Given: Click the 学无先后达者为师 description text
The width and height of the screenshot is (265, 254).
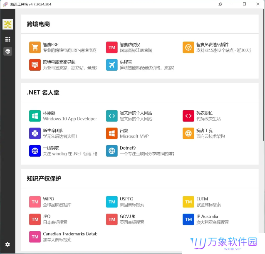Looking at the screenshot, I should [60, 136].
